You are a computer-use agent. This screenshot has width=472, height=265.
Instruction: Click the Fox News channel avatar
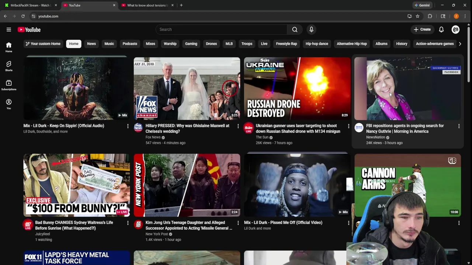tap(138, 127)
